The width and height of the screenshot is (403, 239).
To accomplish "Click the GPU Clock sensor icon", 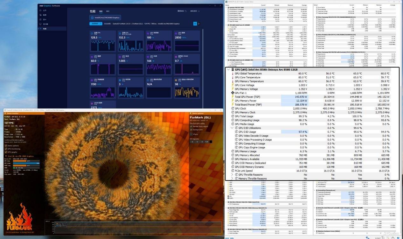I will point(233,109).
